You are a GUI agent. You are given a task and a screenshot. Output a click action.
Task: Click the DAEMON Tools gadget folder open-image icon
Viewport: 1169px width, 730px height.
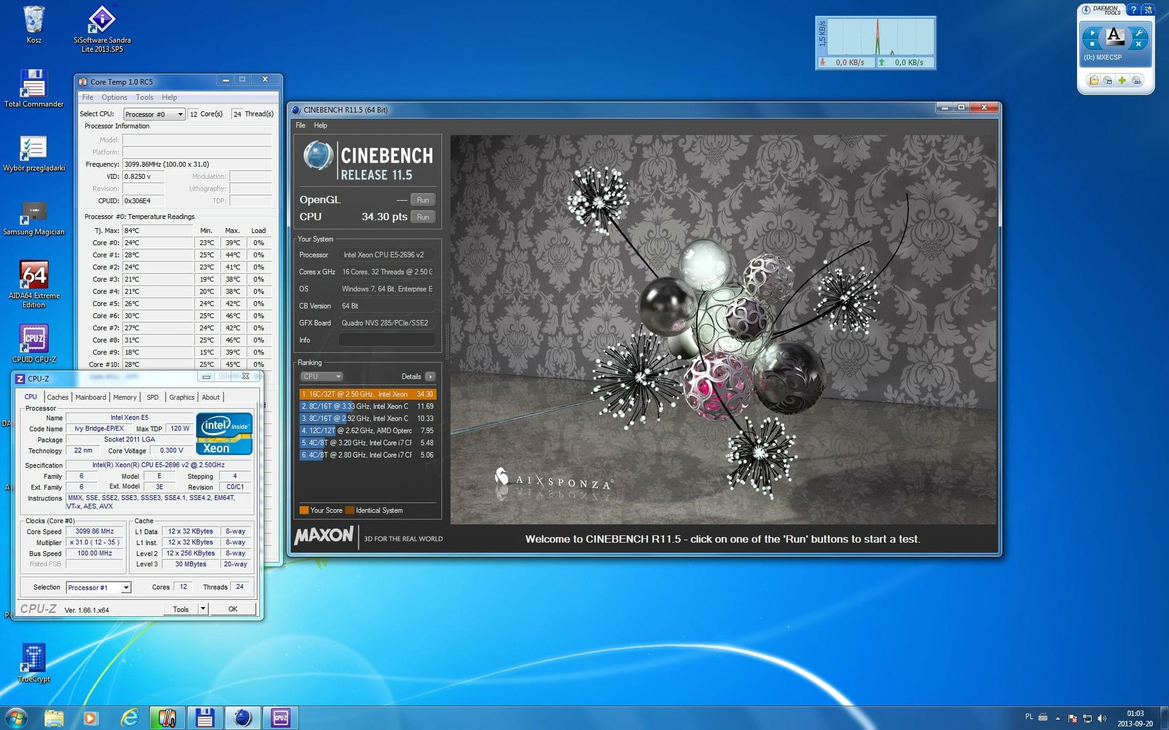pos(1094,80)
